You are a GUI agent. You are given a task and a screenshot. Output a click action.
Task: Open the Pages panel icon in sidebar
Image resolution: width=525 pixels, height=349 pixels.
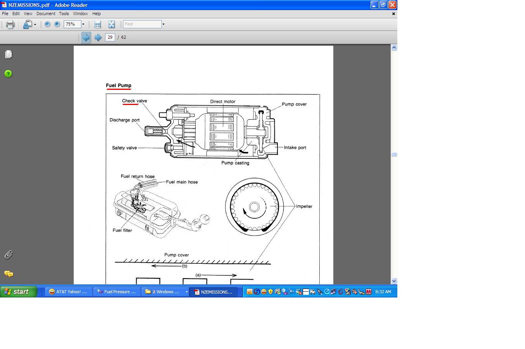9,54
